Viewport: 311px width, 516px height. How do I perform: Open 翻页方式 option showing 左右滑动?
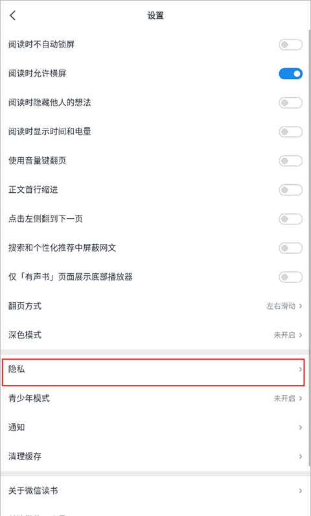155,306
